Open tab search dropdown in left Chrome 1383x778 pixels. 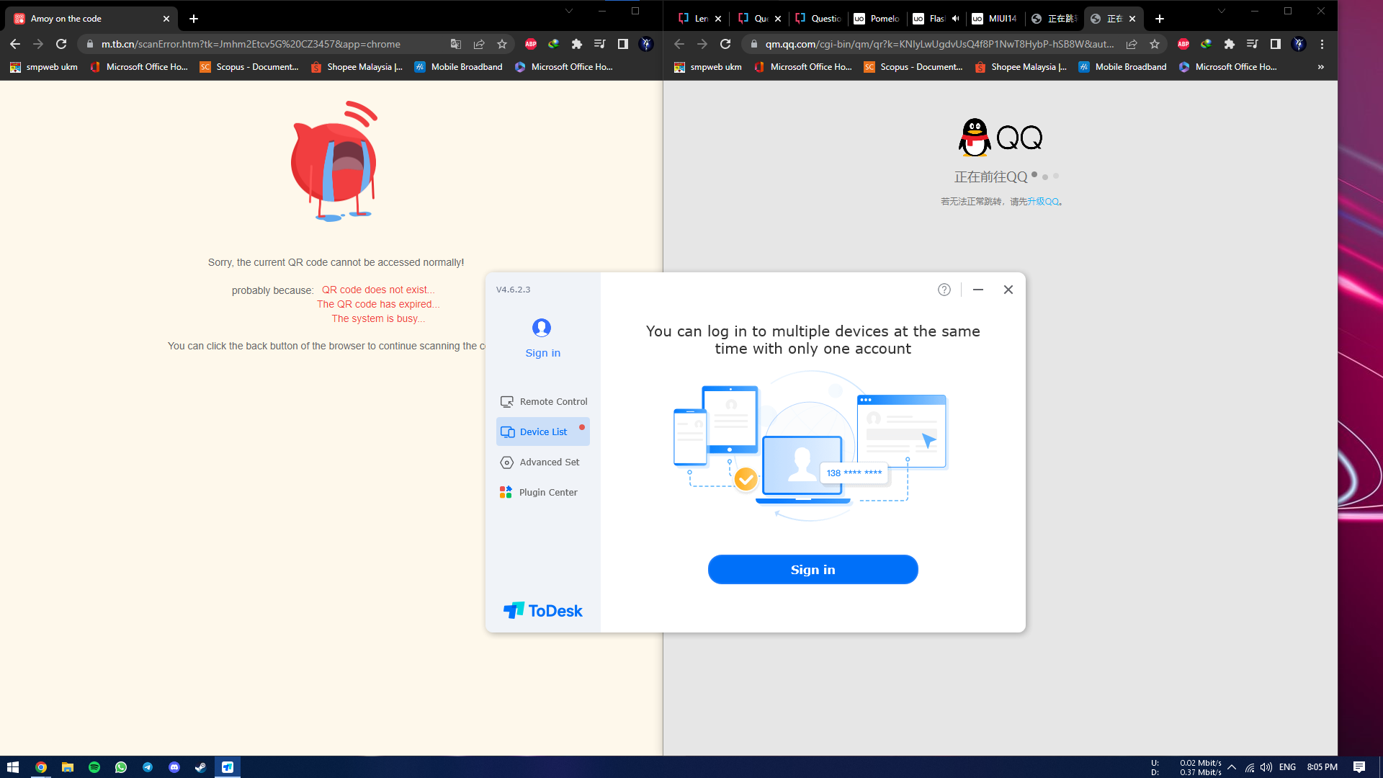pos(569,11)
